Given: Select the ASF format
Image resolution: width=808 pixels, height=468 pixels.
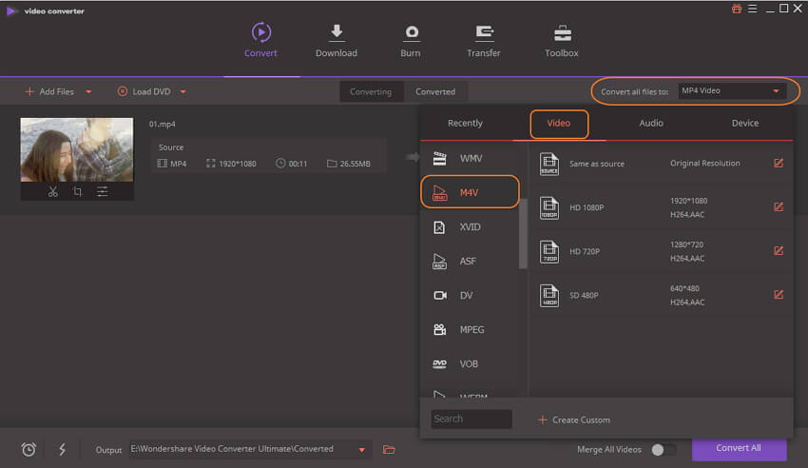Looking at the screenshot, I should click(x=470, y=261).
